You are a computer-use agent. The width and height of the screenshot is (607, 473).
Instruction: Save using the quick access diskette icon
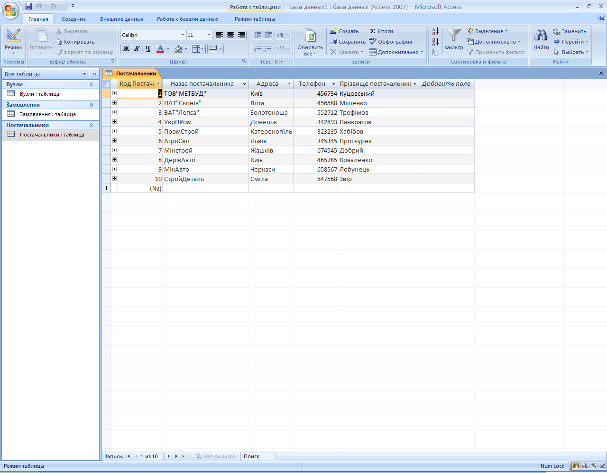click(28, 6)
